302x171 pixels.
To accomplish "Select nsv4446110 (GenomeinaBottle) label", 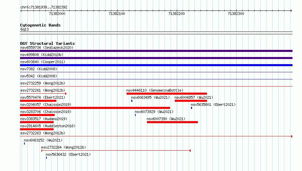I will click(155, 90).
